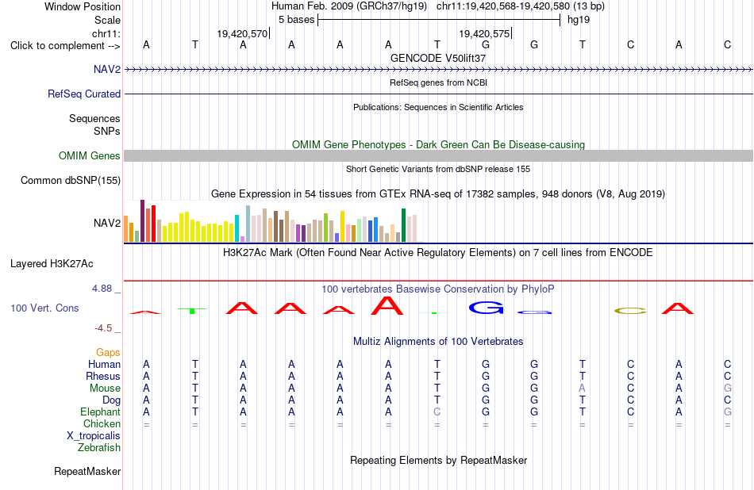Select the OMIM Genes track label
The image size is (754, 490).
click(x=89, y=155)
